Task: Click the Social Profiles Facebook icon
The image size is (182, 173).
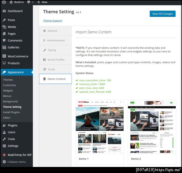Action: tap(45, 60)
